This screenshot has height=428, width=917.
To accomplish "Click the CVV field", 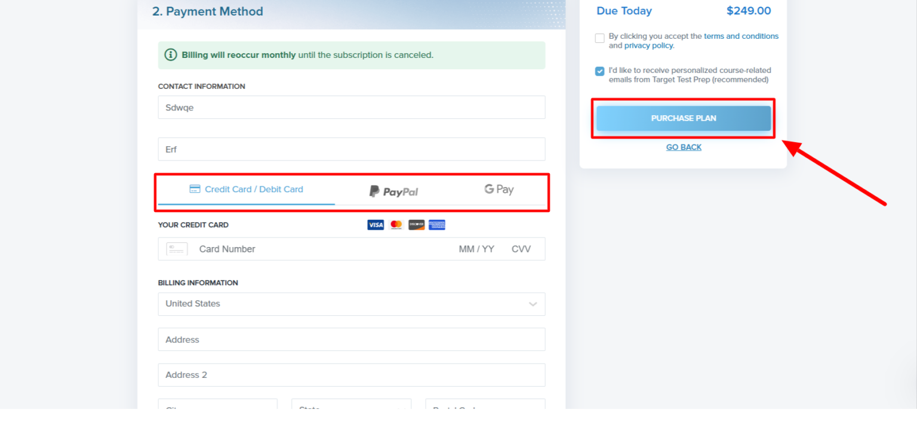I will pyautogui.click(x=521, y=249).
